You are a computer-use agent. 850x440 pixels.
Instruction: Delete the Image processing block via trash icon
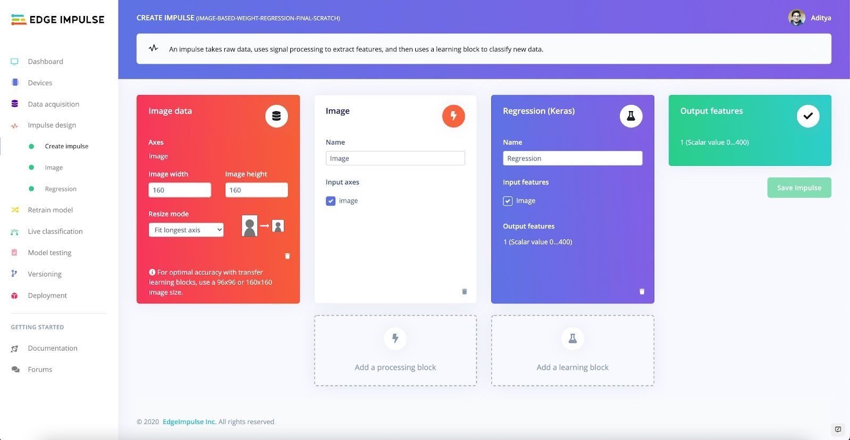point(465,291)
